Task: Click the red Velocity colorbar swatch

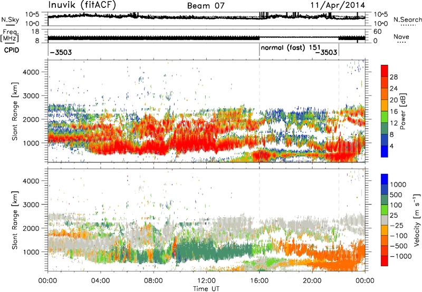Action: tap(385, 261)
